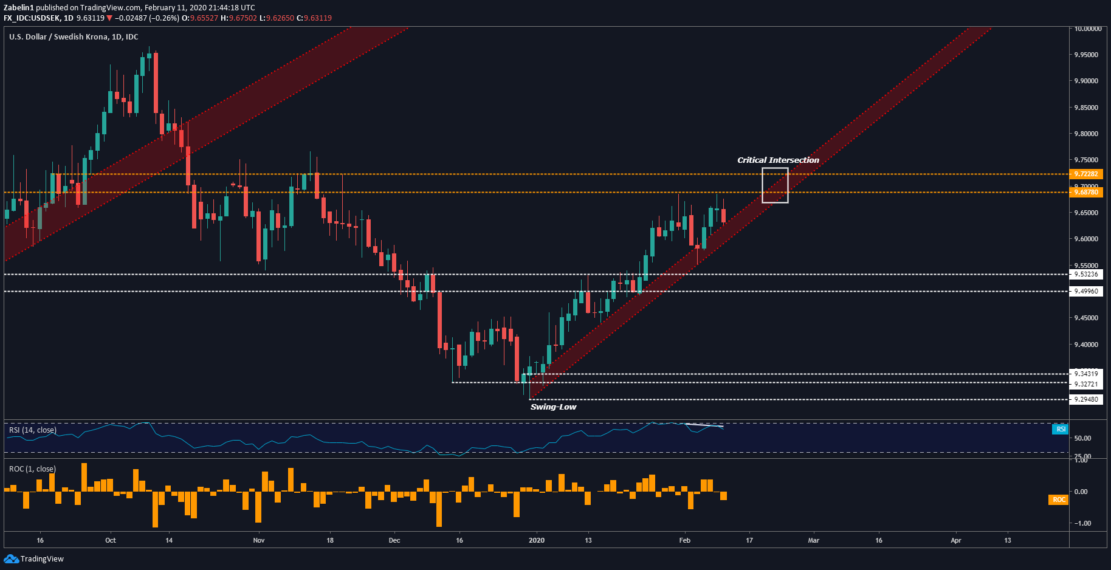
Task: Click the red down-triangle price change indicator
Action: (x=109, y=18)
